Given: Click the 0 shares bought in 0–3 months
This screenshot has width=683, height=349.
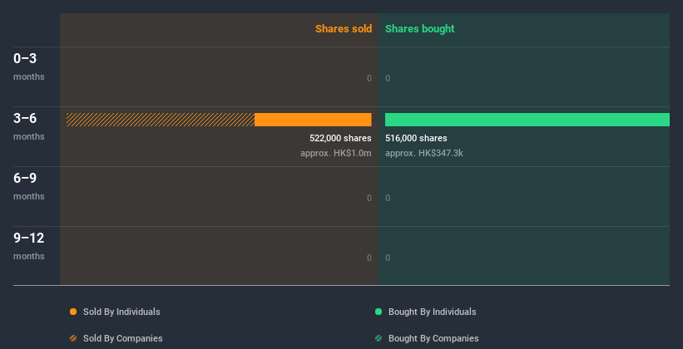Looking at the screenshot, I should pyautogui.click(x=388, y=78).
